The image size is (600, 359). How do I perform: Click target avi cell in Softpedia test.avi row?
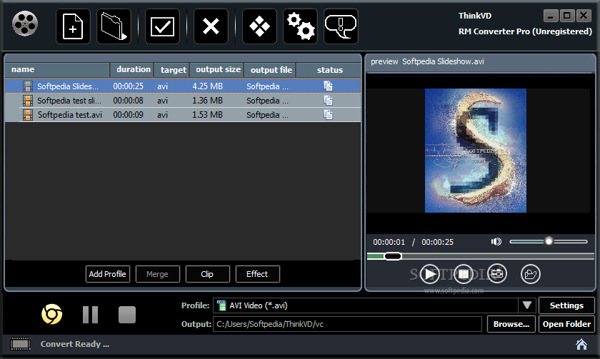point(163,115)
